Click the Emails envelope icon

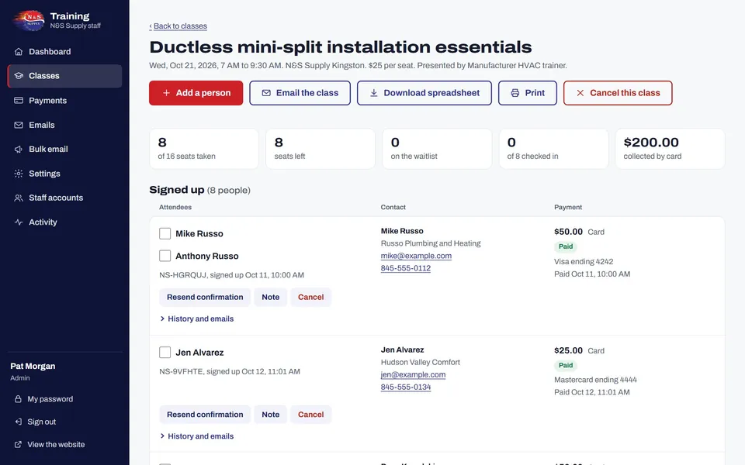(19, 126)
